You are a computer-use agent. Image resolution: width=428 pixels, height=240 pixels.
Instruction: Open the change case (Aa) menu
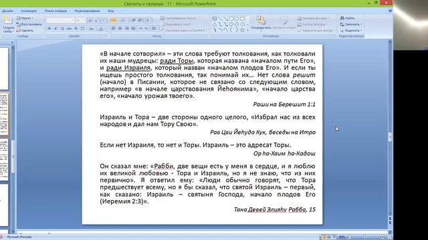click(x=92, y=29)
